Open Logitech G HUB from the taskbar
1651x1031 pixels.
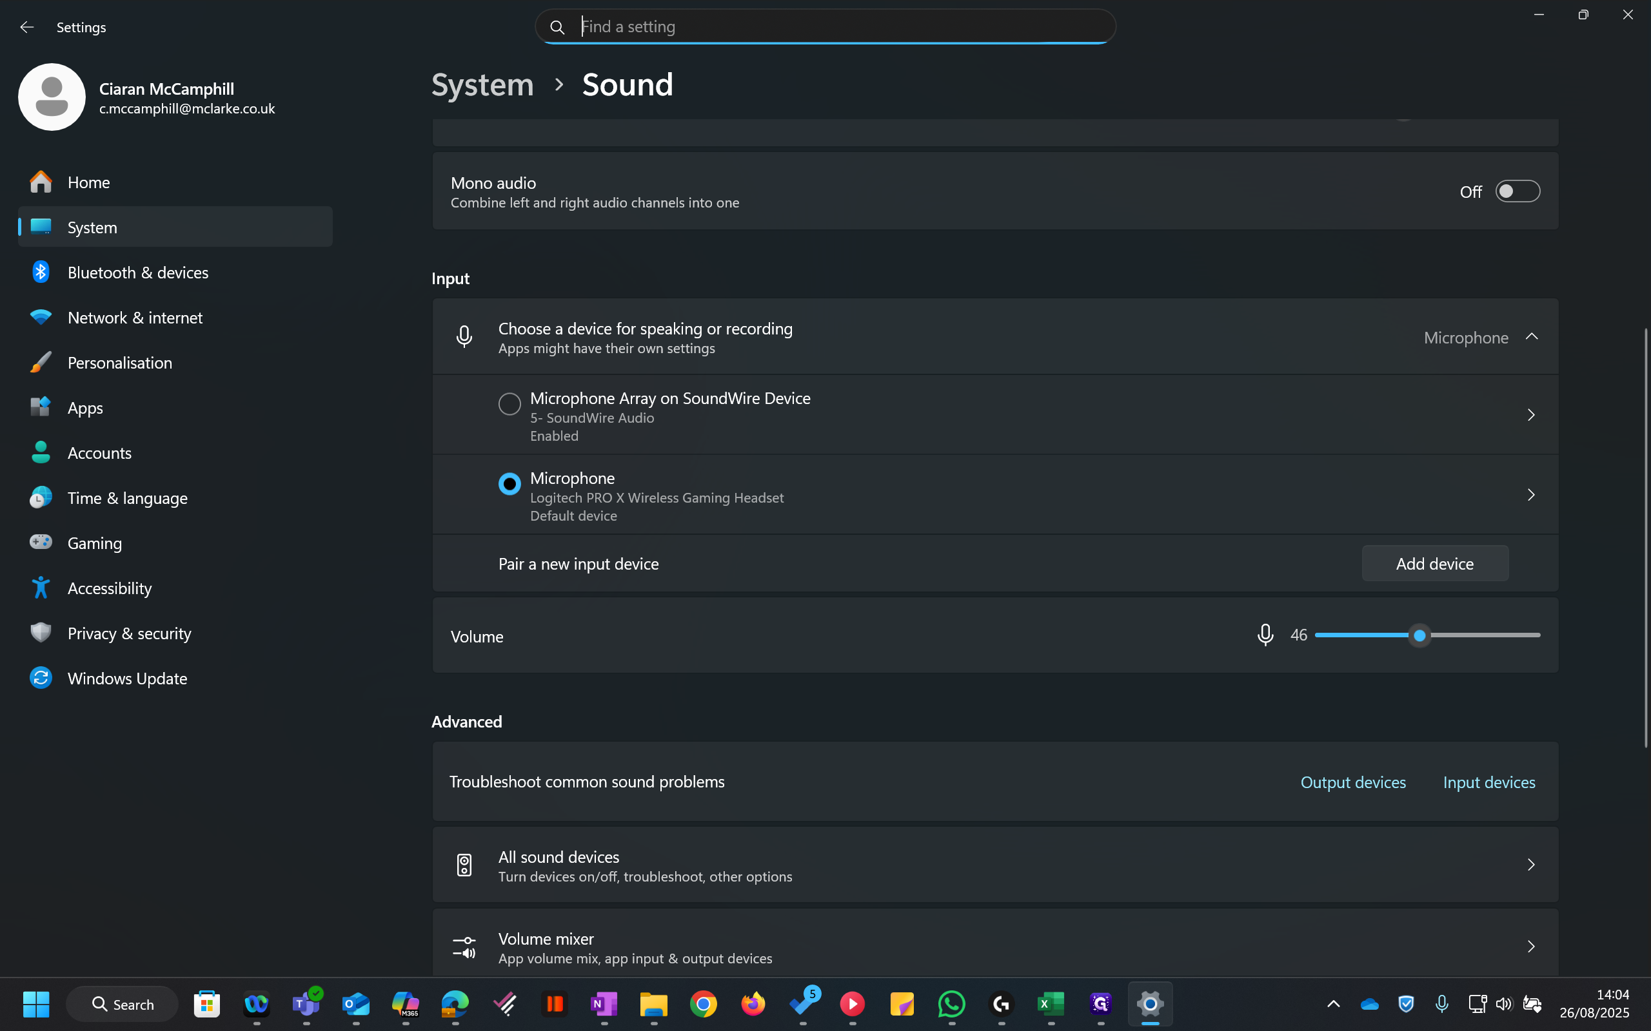pos(1002,1004)
